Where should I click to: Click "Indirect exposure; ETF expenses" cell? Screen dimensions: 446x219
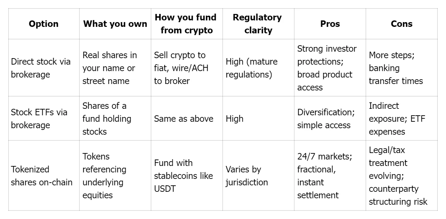397,119
